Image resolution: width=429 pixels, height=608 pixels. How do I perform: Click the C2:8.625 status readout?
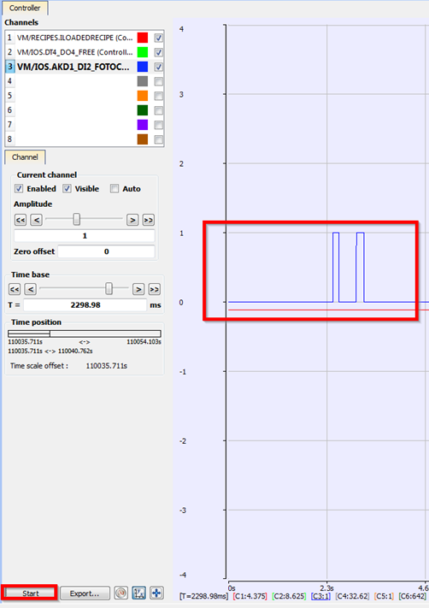[x=289, y=596]
